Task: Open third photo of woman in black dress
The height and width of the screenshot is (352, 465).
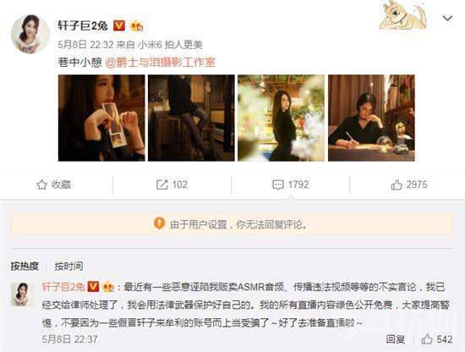Action: (x=282, y=118)
